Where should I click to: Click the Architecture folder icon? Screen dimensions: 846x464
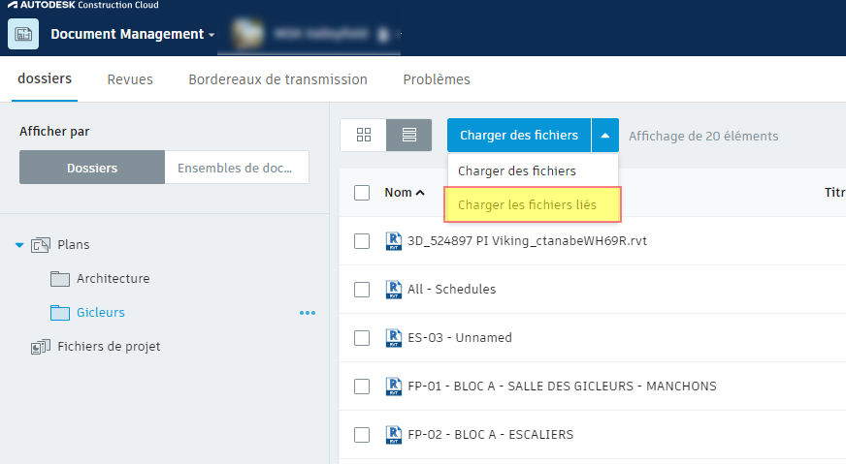pyautogui.click(x=60, y=279)
